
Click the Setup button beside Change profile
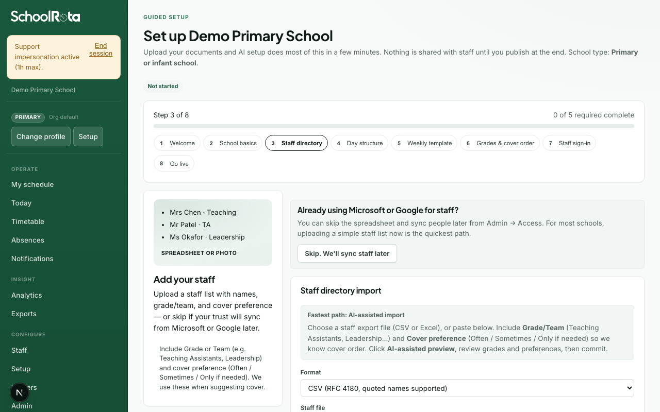click(x=88, y=136)
